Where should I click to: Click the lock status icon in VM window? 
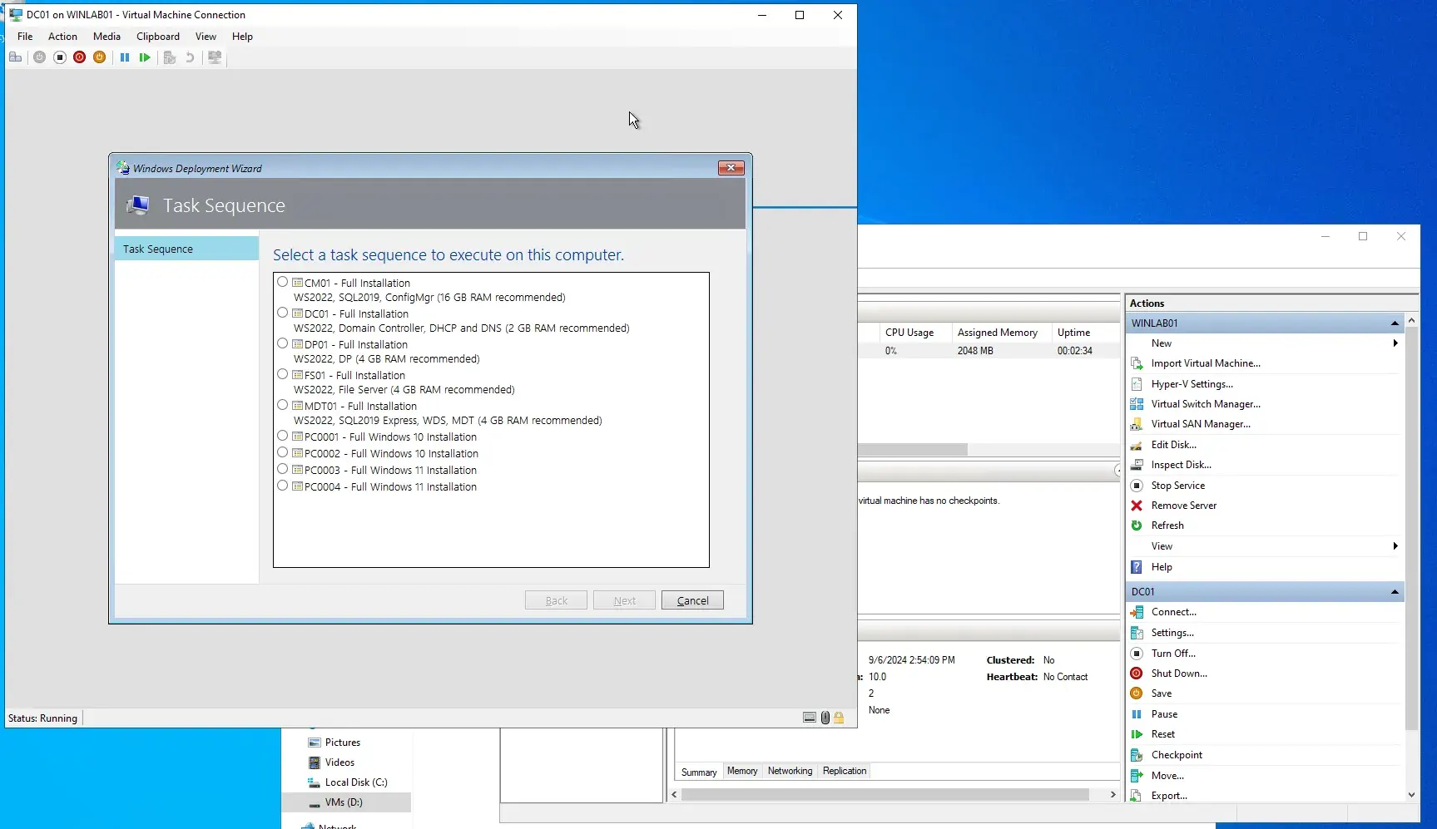pyautogui.click(x=839, y=718)
